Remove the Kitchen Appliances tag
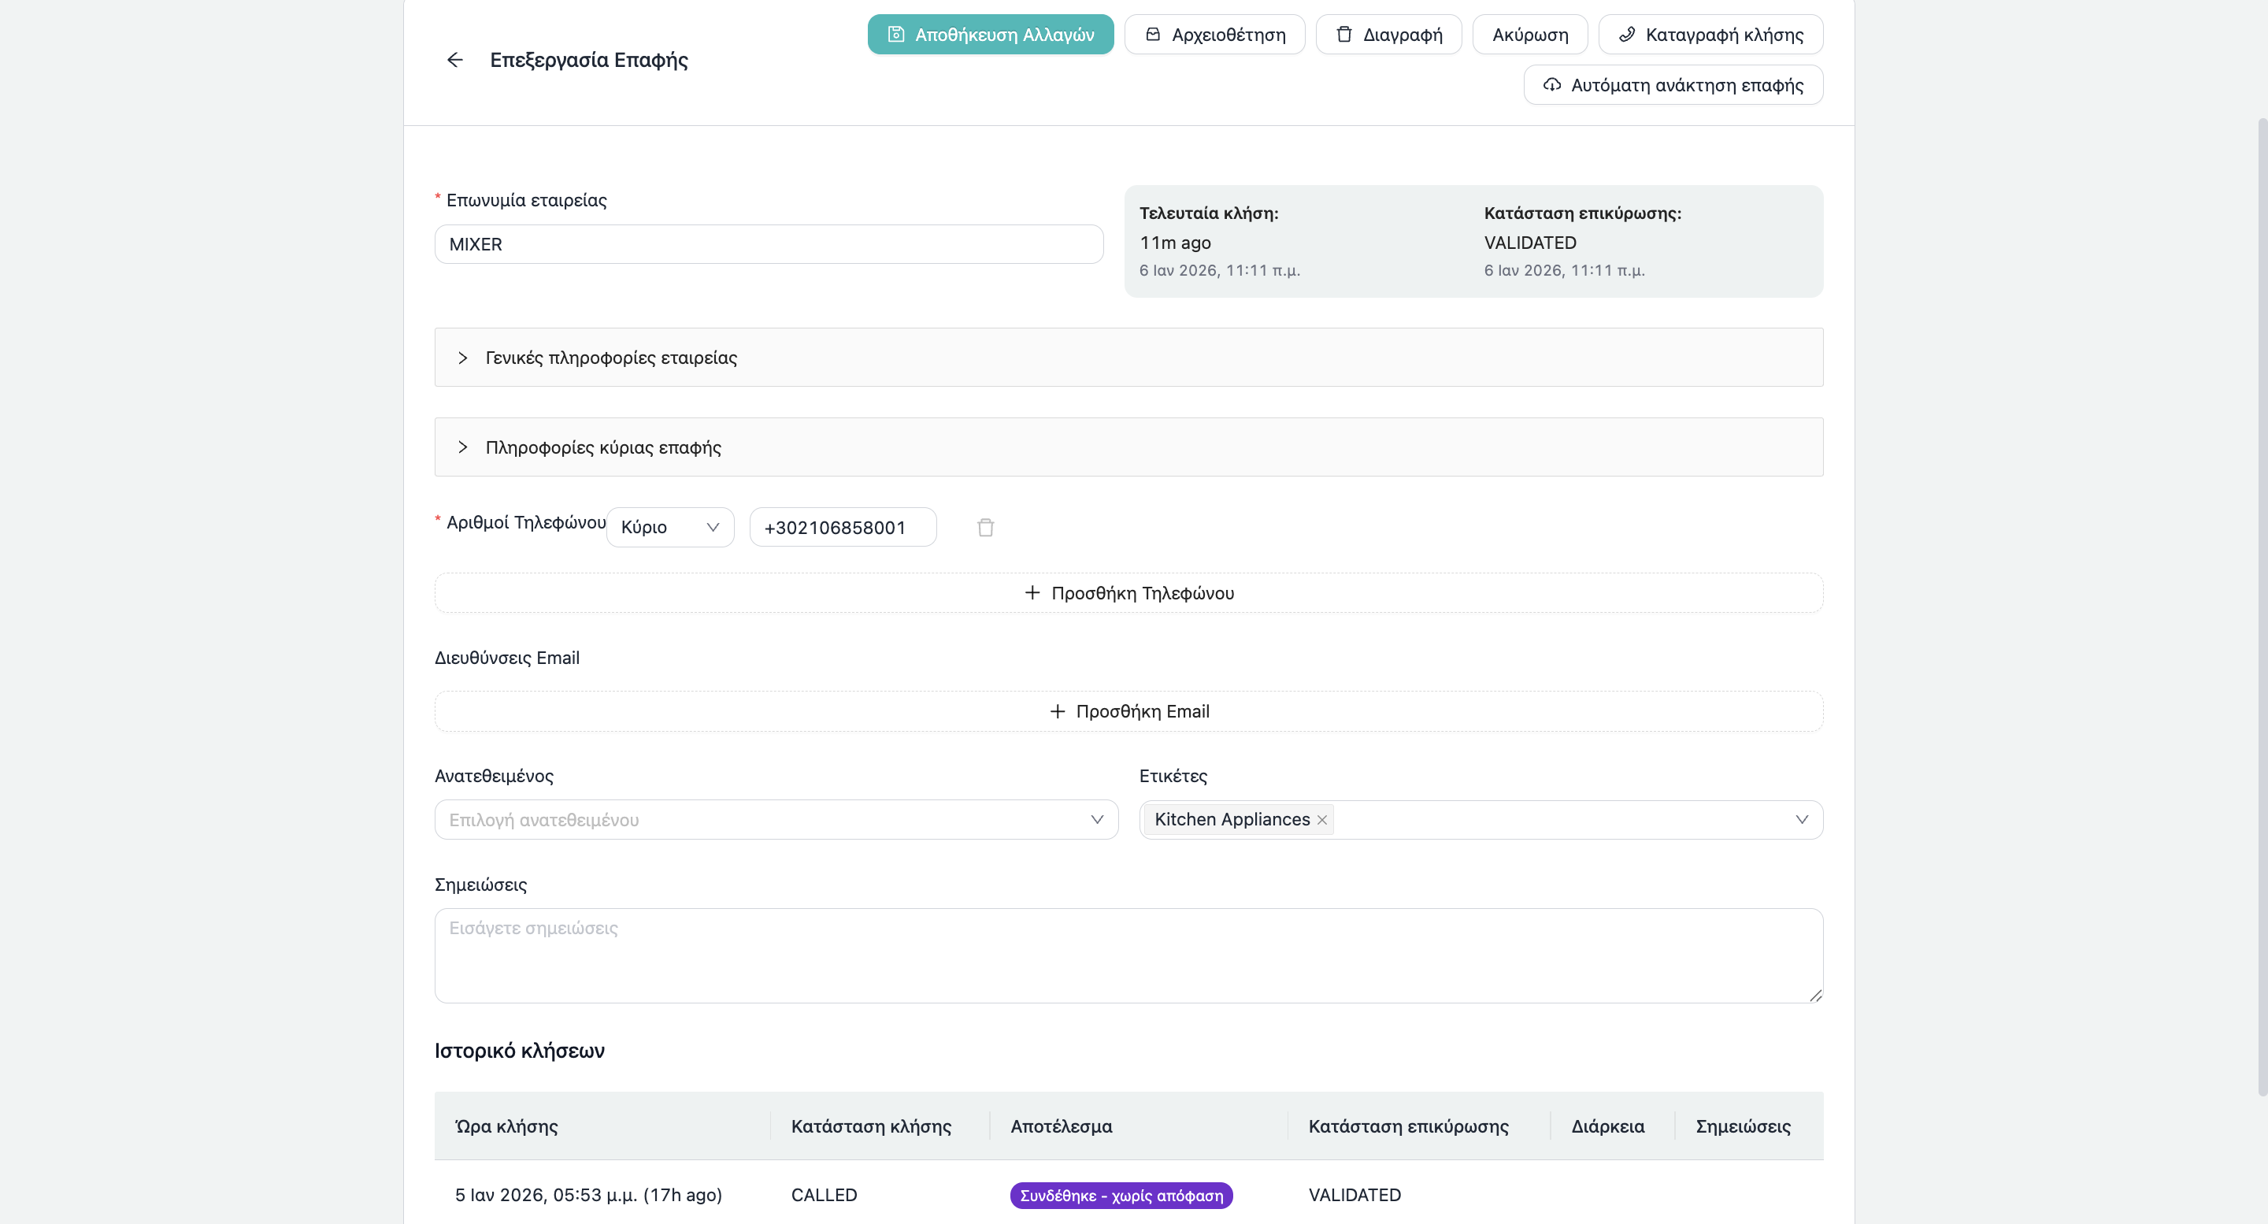Screen dimensions: 2268x1224 (x=1321, y=820)
